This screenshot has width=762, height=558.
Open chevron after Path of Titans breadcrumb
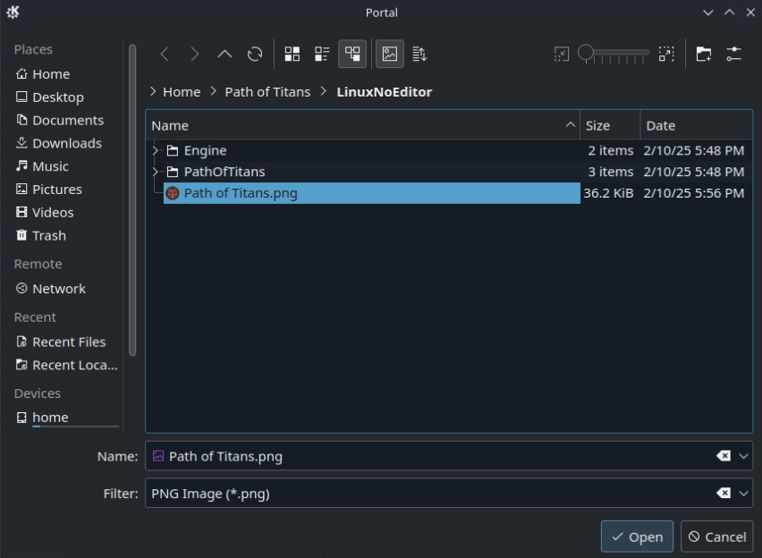click(324, 91)
